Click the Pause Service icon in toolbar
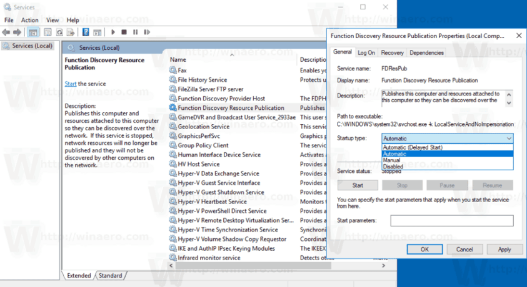The image size is (527, 287). 134,32
